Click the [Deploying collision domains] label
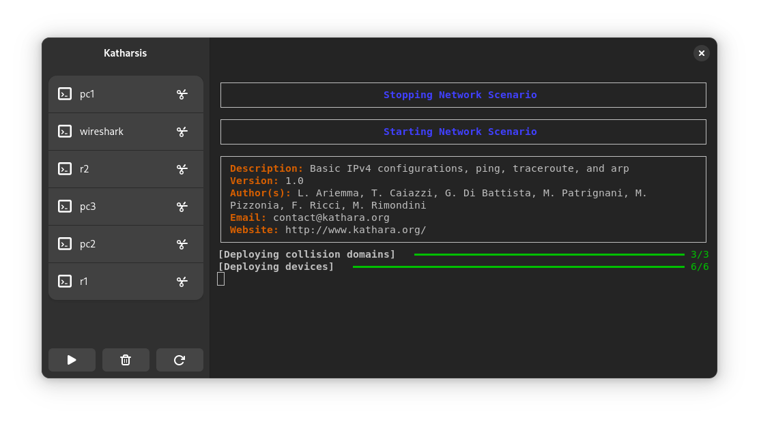This screenshot has width=759, height=424. (x=306, y=254)
